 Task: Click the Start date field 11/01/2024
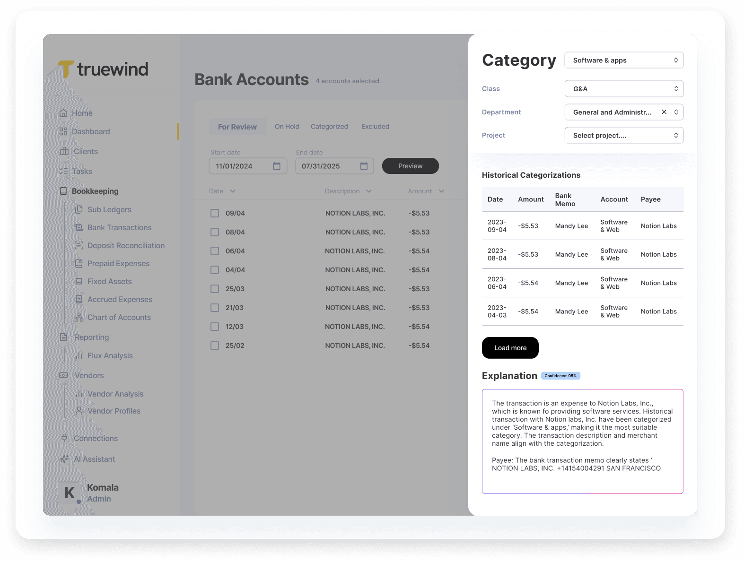coord(248,166)
